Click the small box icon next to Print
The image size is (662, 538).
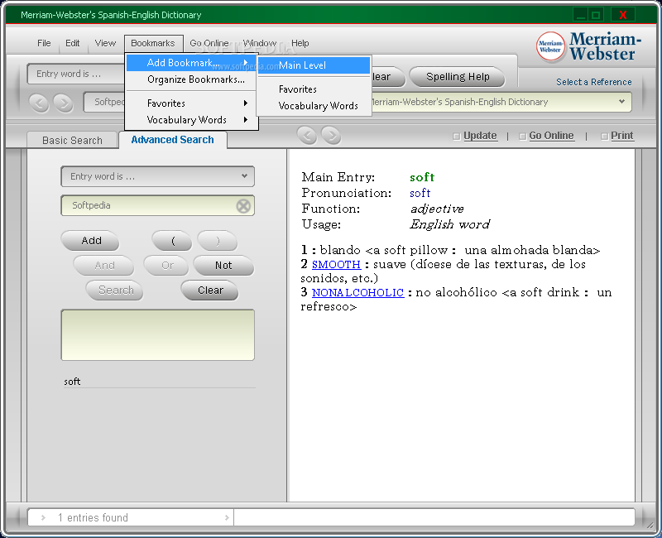pos(604,137)
